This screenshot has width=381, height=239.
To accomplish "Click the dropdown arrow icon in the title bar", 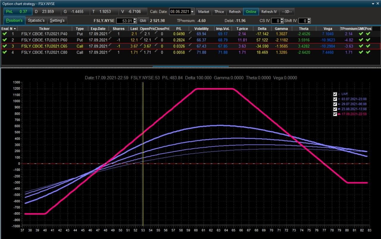I will point(374,4).
